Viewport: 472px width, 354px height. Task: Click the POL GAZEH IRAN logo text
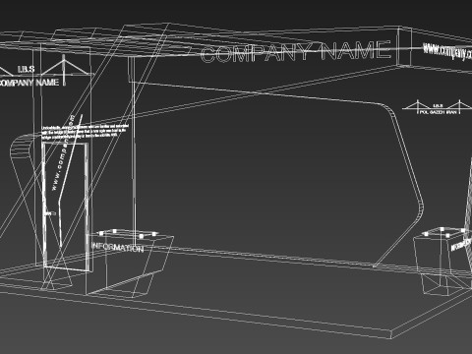(438, 112)
